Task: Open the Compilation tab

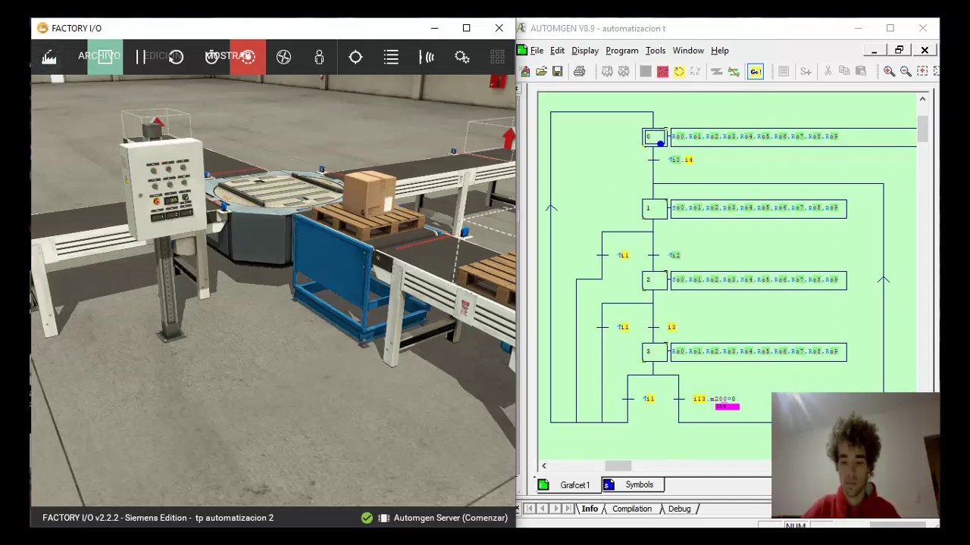Action: (632, 509)
